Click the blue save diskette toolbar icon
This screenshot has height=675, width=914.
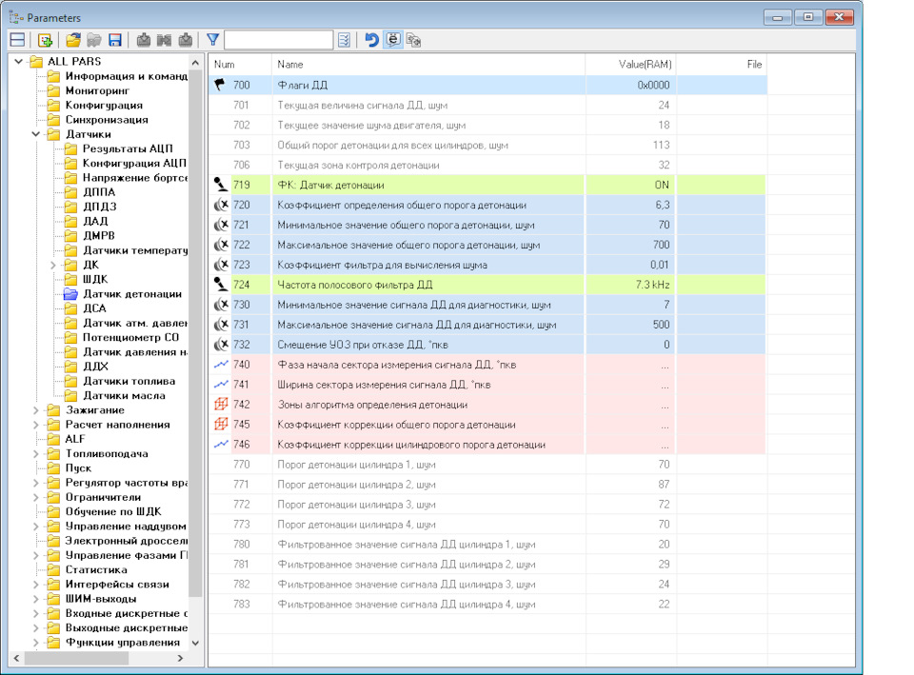[115, 40]
